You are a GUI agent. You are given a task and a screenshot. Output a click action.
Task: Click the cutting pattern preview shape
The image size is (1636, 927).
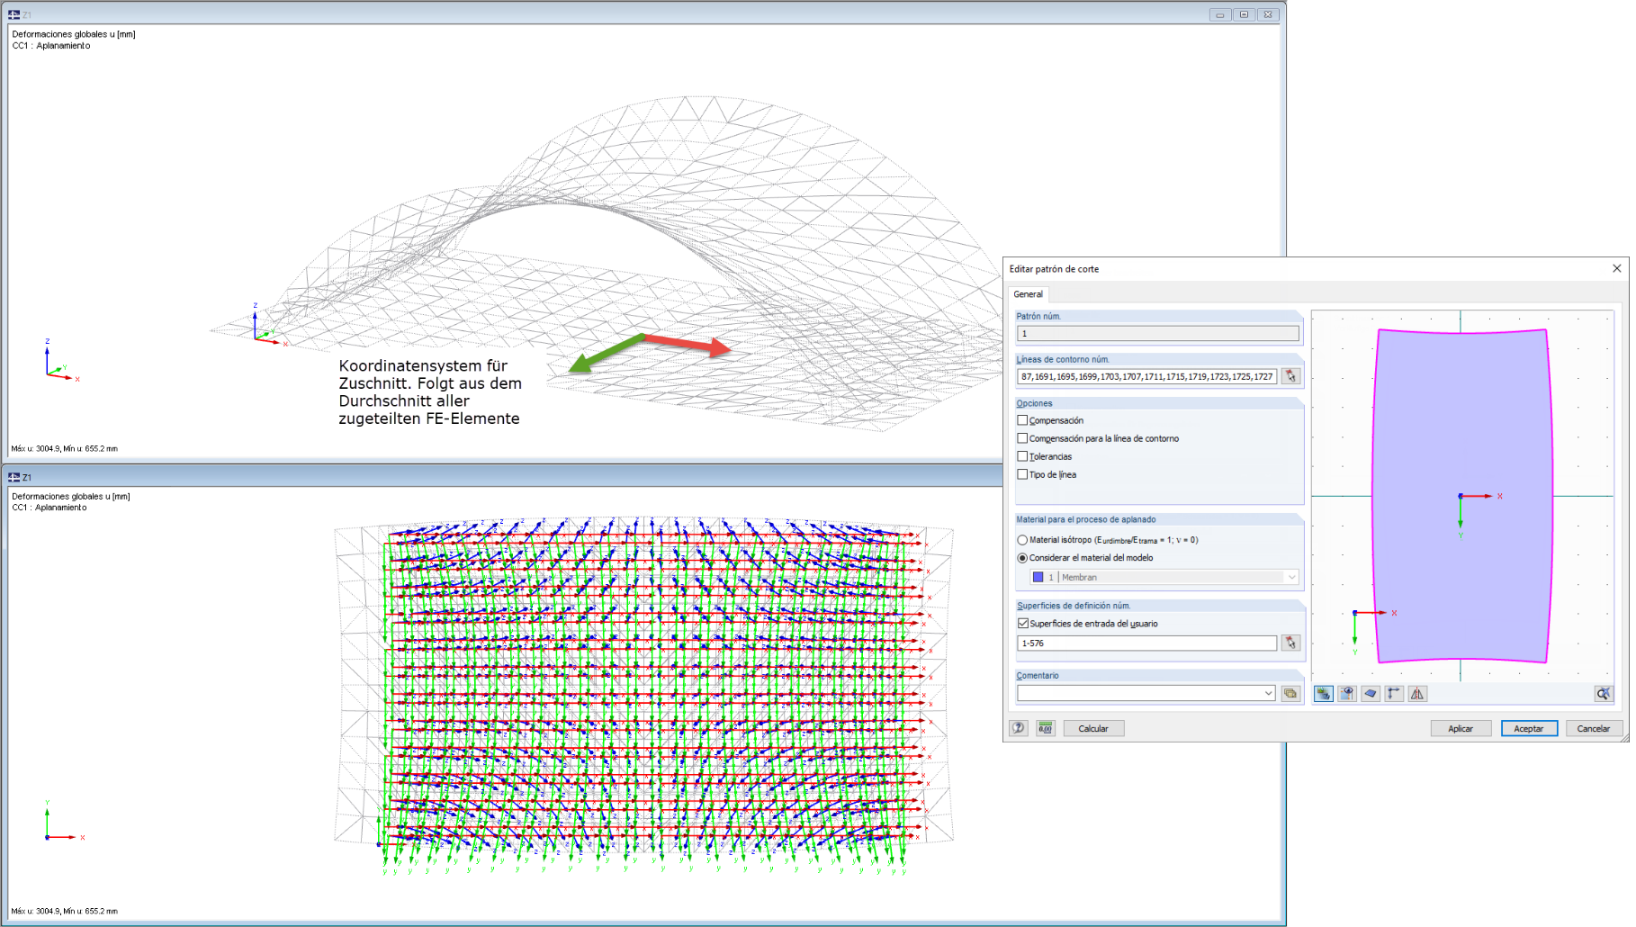click(1461, 496)
